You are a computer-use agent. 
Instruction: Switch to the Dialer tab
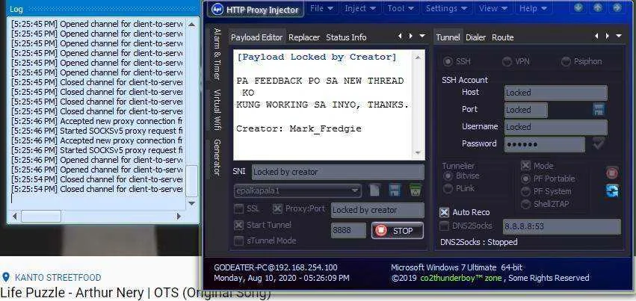pyautogui.click(x=476, y=37)
